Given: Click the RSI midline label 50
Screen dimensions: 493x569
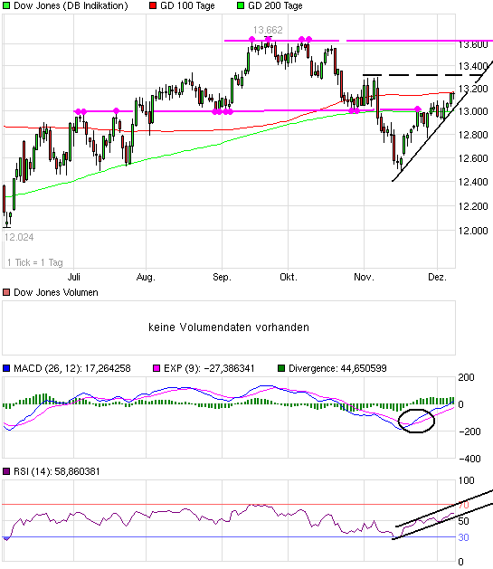Looking at the screenshot, I should pyautogui.click(x=464, y=521).
